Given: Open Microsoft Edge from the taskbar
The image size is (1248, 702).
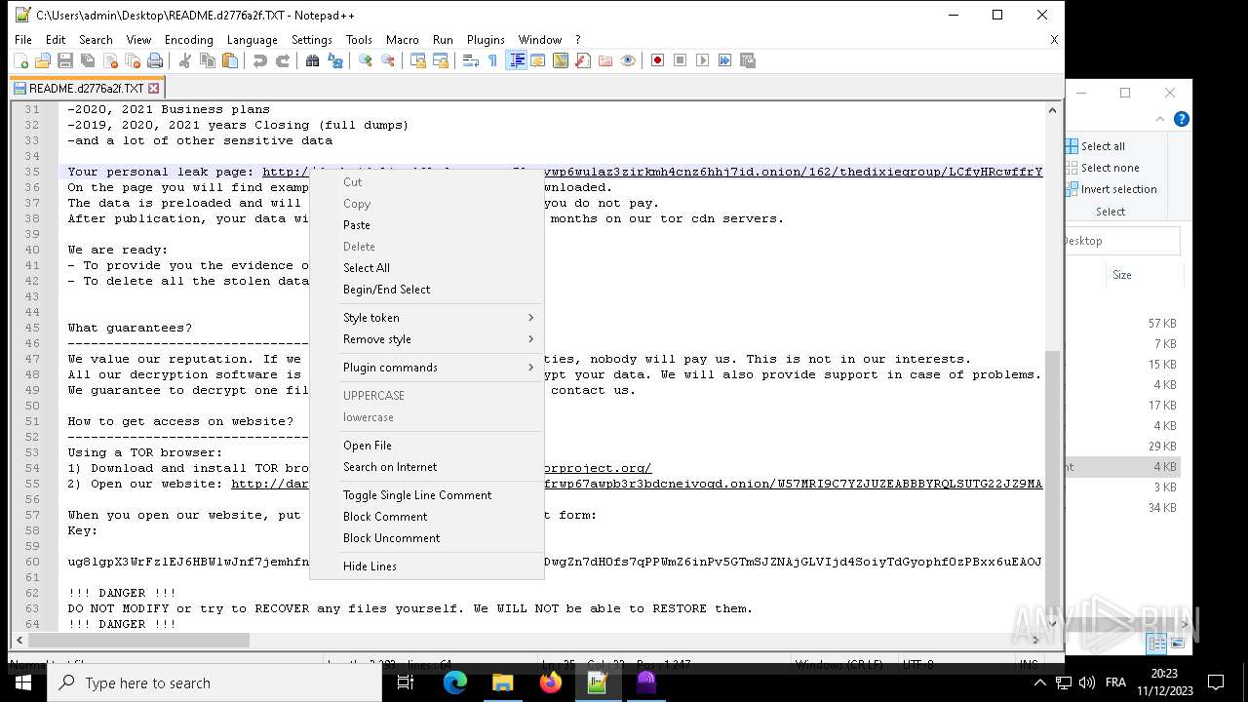Looking at the screenshot, I should coord(455,682).
